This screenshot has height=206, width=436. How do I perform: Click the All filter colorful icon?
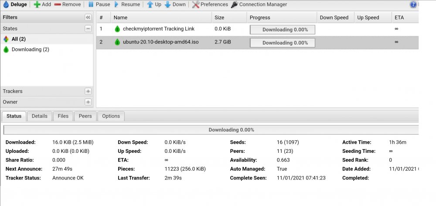click(6, 39)
